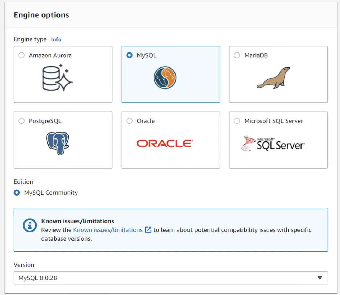Click the MySQL dolphin logo

point(165,78)
